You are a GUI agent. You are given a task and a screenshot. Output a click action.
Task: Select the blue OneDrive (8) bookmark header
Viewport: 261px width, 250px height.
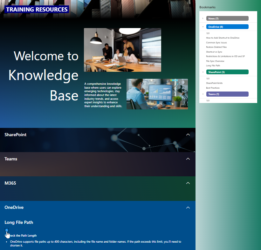(x=227, y=27)
